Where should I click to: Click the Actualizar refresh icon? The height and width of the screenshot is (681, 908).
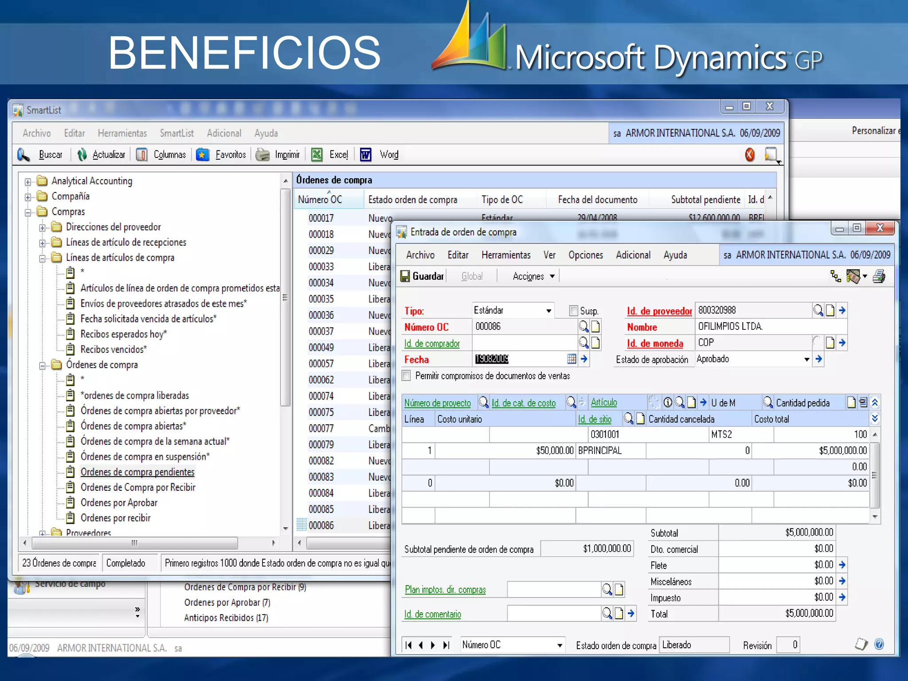pos(82,154)
